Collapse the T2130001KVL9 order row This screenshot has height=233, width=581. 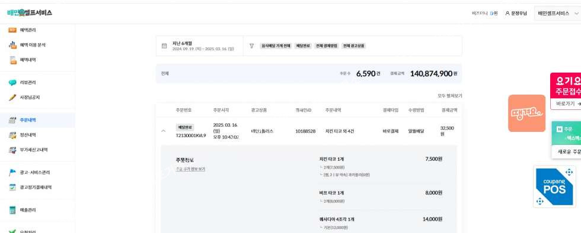[x=164, y=131]
